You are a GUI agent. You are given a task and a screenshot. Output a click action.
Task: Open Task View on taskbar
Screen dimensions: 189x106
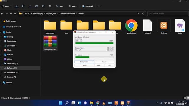click(73, 103)
